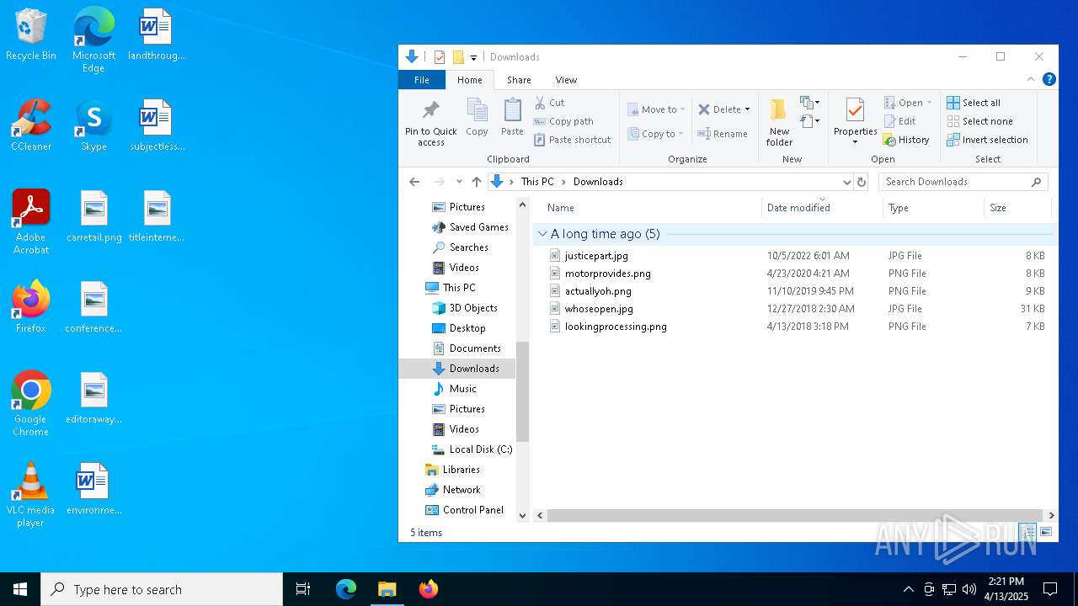Image resolution: width=1078 pixels, height=606 pixels.
Task: Select justicepart.jpg file
Action: point(596,256)
